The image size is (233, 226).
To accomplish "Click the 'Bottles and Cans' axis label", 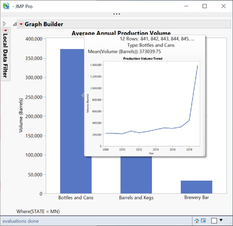I will [76, 197].
